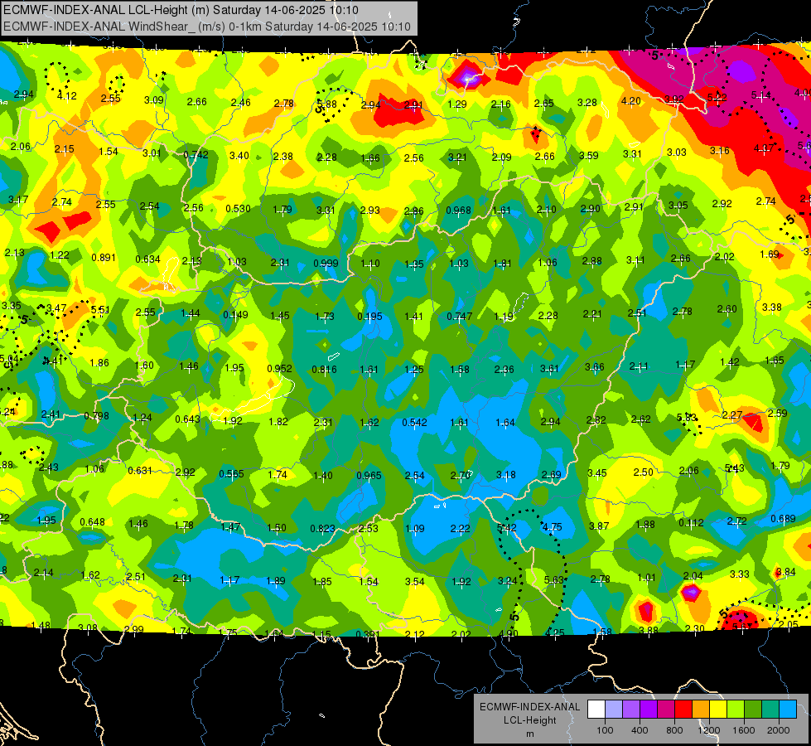Click 'LCL-Height' text in the legend

529,720
